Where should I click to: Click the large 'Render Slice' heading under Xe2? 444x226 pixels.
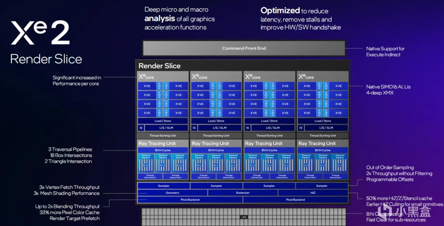point(46,59)
